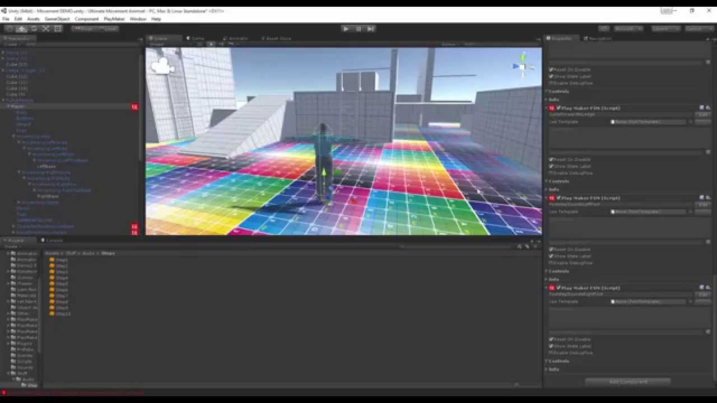Click the scene orientation gizmo
This screenshot has height=403, width=717.
tap(522, 66)
